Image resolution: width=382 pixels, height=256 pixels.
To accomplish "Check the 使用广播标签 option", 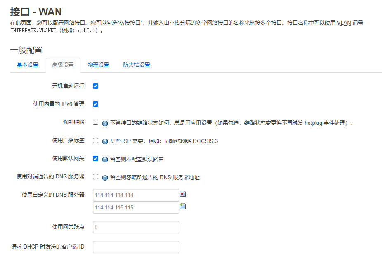I will click(95, 141).
